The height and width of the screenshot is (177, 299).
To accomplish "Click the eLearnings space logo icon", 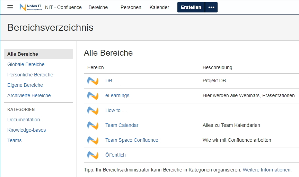I will [x=93, y=95].
